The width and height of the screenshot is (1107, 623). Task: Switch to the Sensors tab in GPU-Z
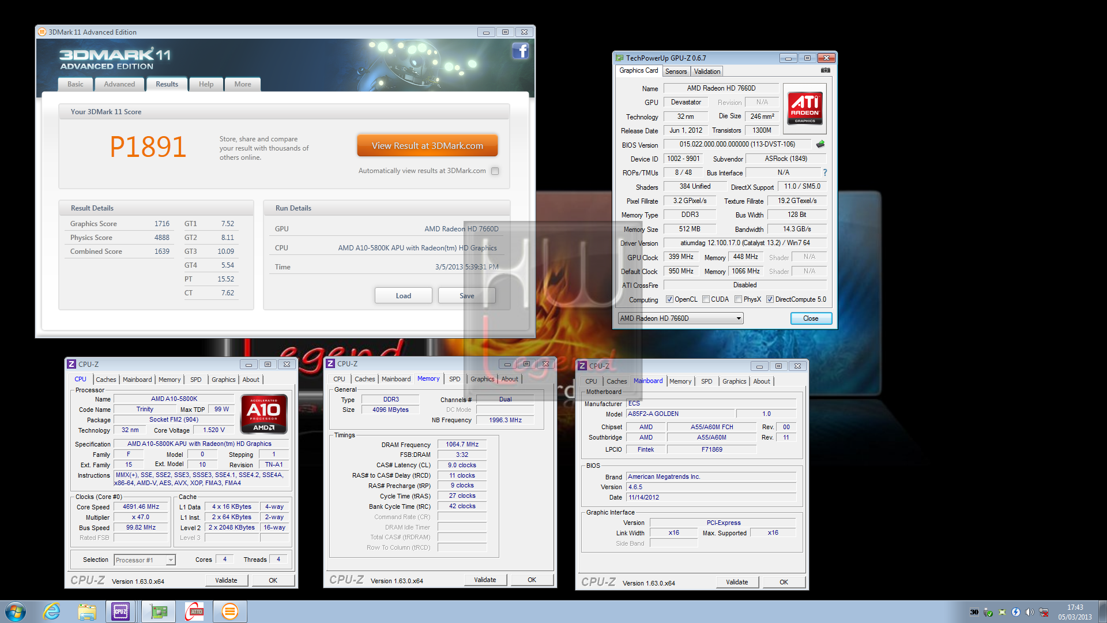click(676, 72)
